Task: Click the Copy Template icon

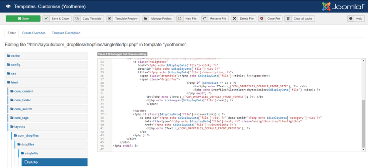Action: 76,19
